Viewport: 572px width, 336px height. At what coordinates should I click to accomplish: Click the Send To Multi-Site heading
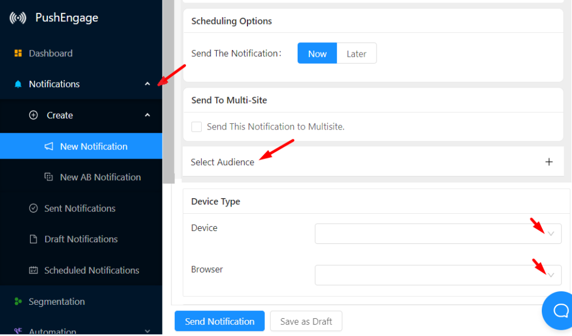[229, 100]
